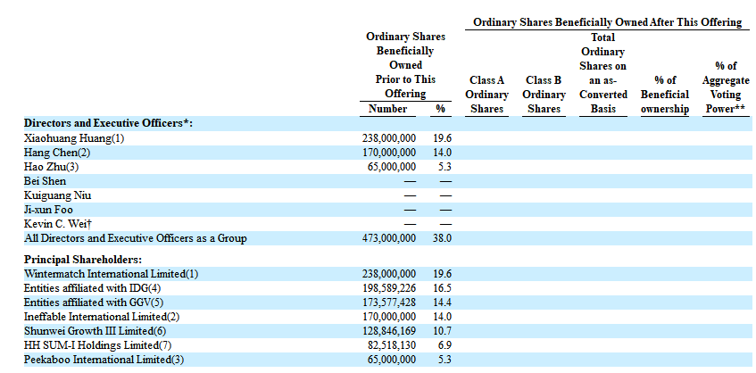
Task: Select Entities affiliated with IDG(4)
Action: [x=93, y=287]
